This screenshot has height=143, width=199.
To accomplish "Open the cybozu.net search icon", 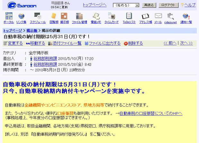I will 170,16.
